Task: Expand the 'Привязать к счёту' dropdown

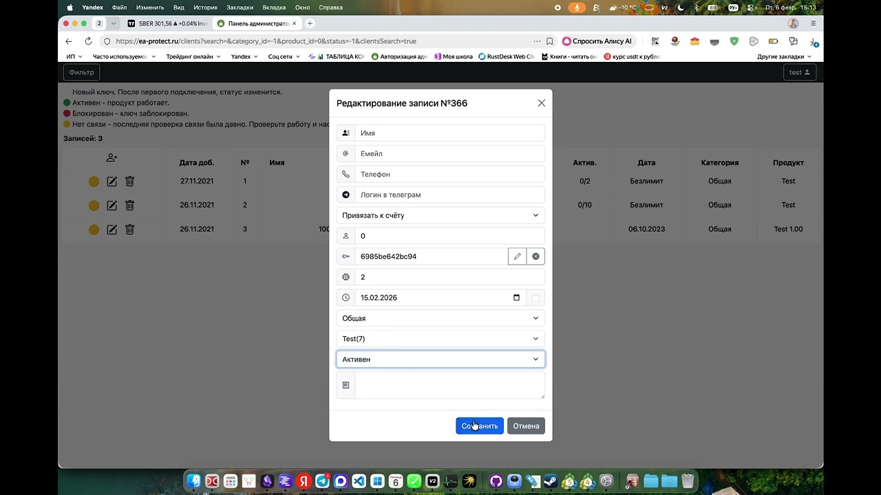Action: point(440,215)
